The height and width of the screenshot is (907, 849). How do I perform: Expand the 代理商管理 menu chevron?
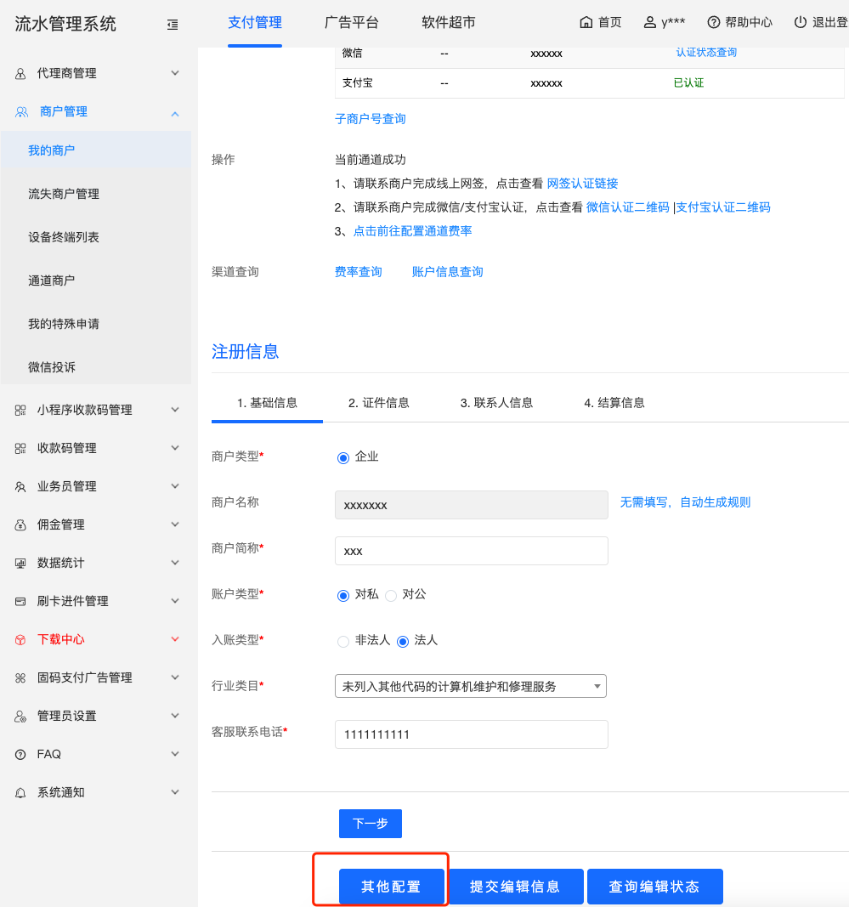[x=175, y=73]
